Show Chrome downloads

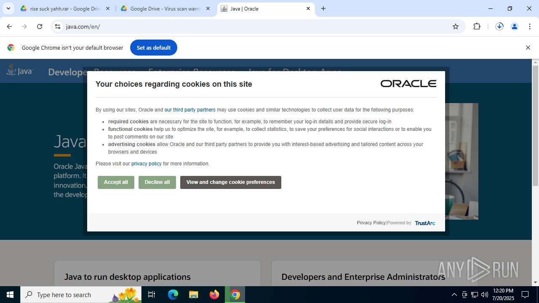pyautogui.click(x=499, y=27)
